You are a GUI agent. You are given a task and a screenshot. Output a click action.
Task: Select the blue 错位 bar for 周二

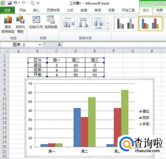click(77, 127)
